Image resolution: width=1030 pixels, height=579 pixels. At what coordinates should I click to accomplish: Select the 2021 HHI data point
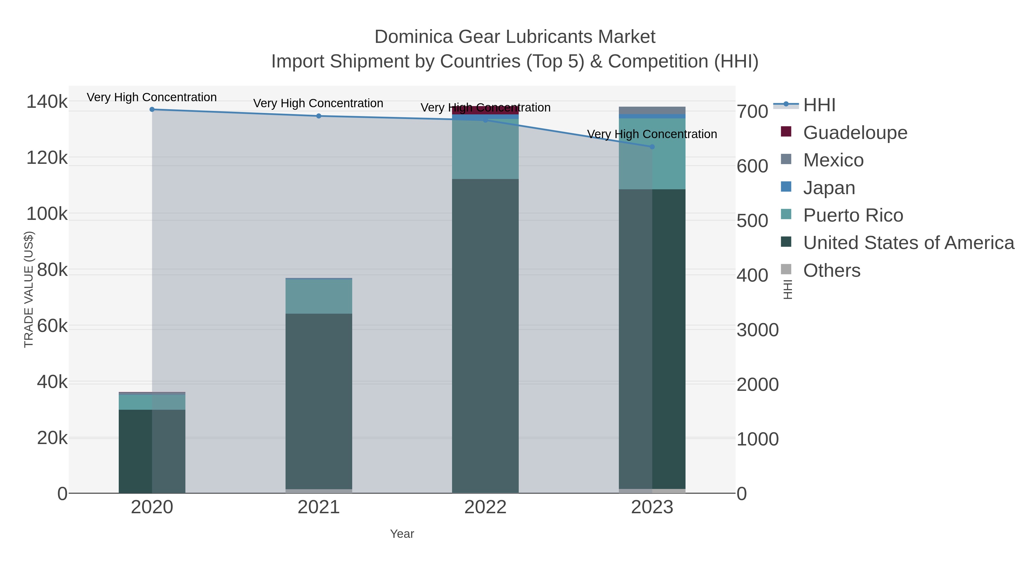coord(319,116)
